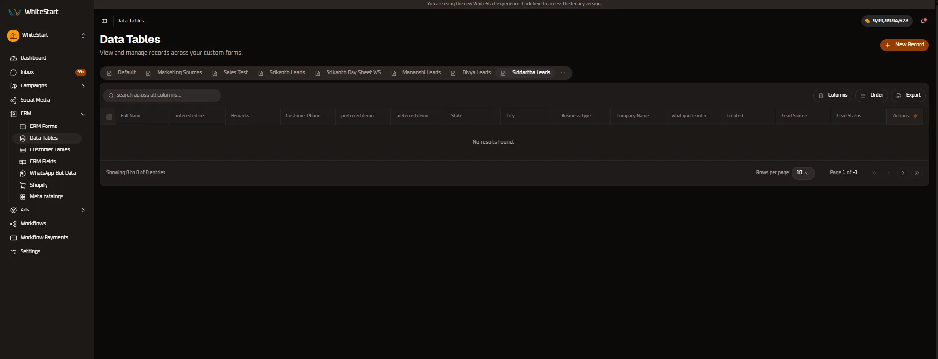Switch to Sales Test tab
This screenshot has width=938, height=359.
click(231, 73)
